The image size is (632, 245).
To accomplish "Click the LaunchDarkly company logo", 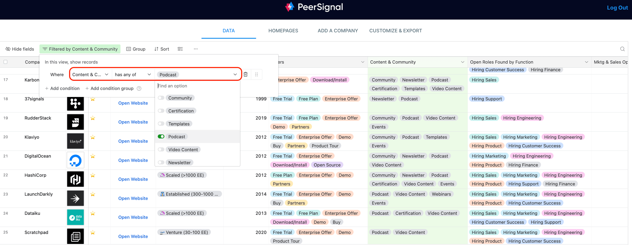I will (75, 198).
